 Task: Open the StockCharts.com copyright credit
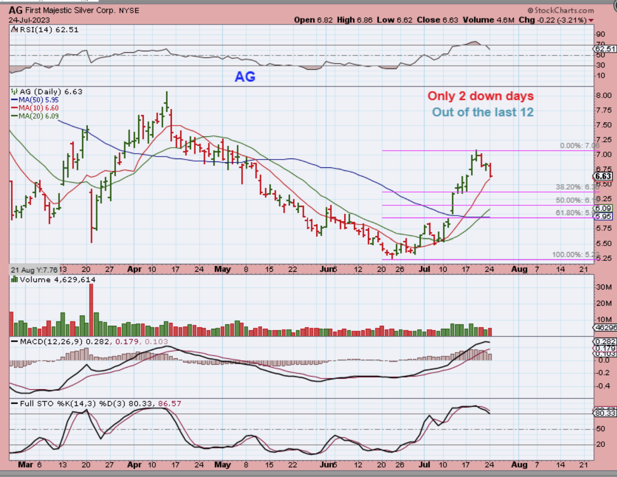coord(560,10)
